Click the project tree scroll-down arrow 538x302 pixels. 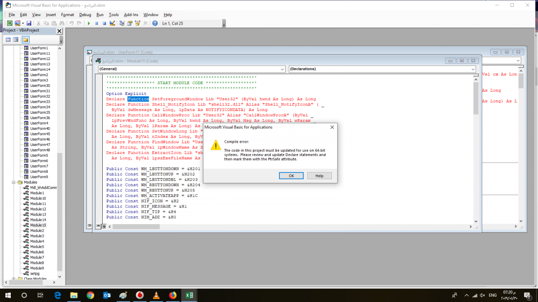(x=60, y=277)
